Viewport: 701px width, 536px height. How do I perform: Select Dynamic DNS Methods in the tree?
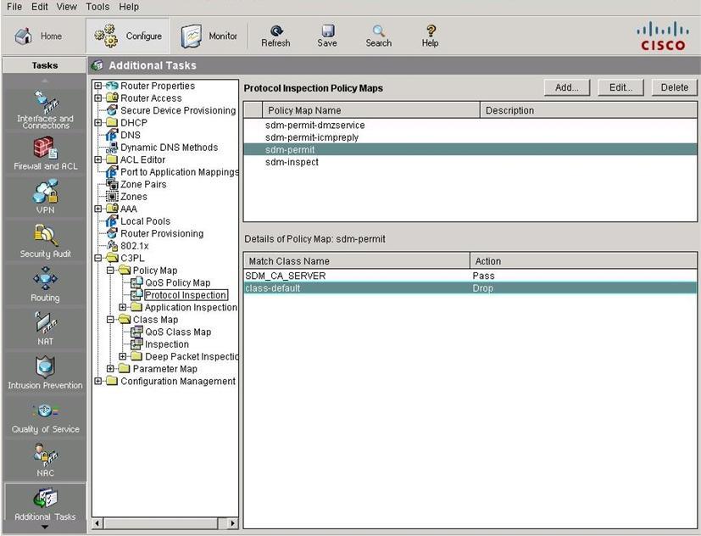[169, 148]
